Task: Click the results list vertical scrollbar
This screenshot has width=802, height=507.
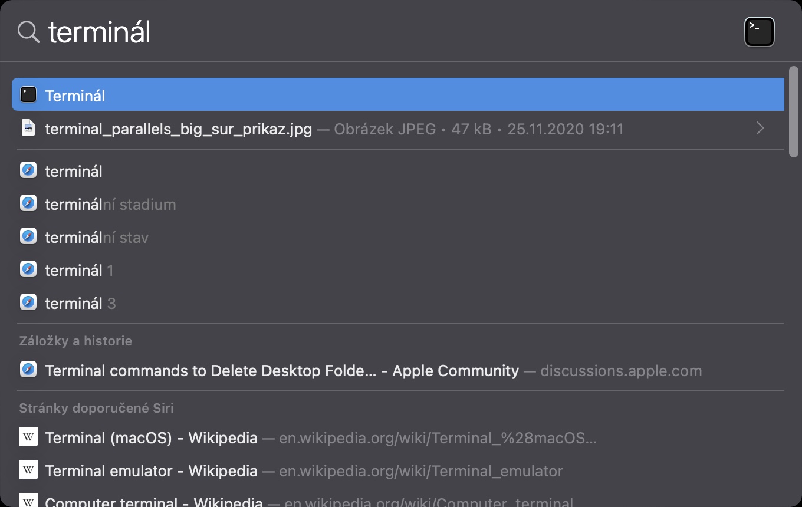Action: click(793, 112)
